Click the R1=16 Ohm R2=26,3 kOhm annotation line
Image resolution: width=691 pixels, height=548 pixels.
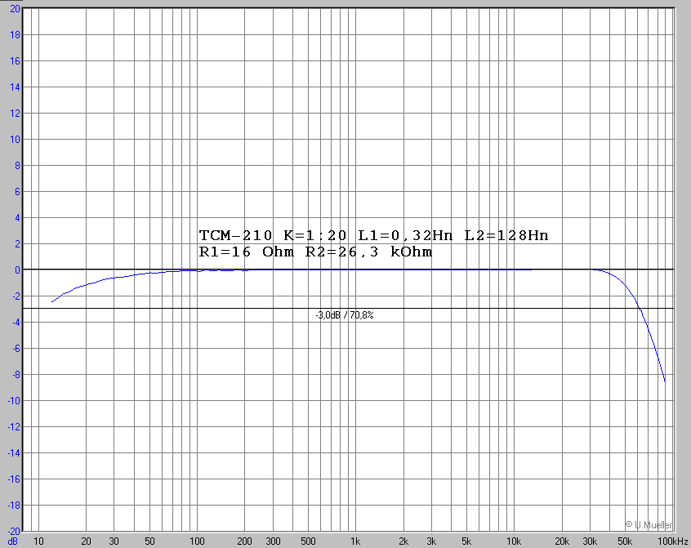315,252
